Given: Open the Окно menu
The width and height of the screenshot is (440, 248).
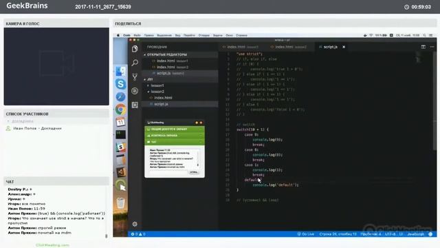Looking at the screenshot, I should (229, 35).
